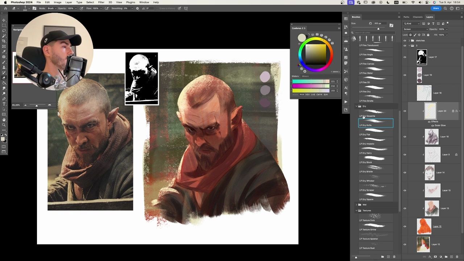Select LP Fine Oil brush

coord(376,80)
